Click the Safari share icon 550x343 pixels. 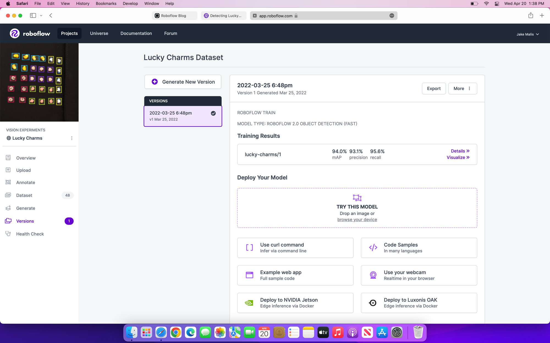pos(530,16)
